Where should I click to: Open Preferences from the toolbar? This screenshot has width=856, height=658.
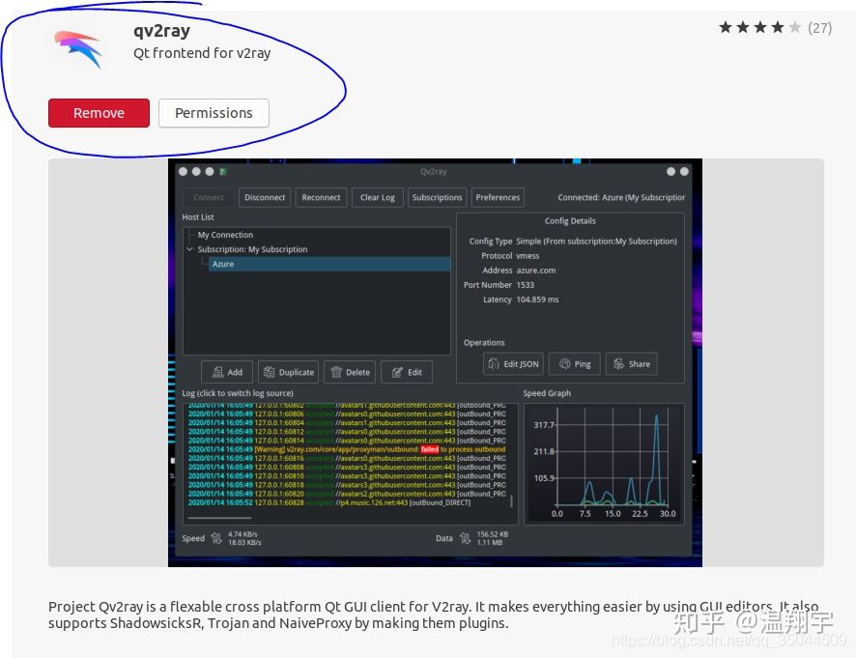pos(498,197)
